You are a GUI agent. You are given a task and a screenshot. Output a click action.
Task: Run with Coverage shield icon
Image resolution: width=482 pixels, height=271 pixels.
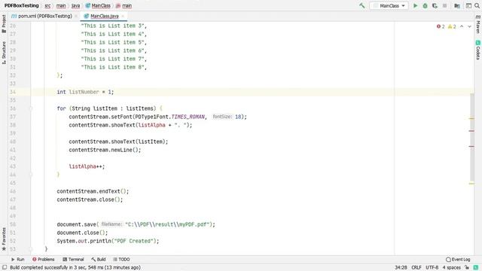(435, 5)
